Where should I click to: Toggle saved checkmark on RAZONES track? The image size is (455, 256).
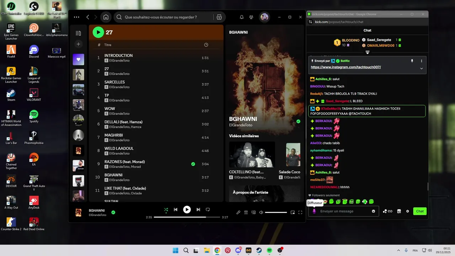tap(193, 164)
